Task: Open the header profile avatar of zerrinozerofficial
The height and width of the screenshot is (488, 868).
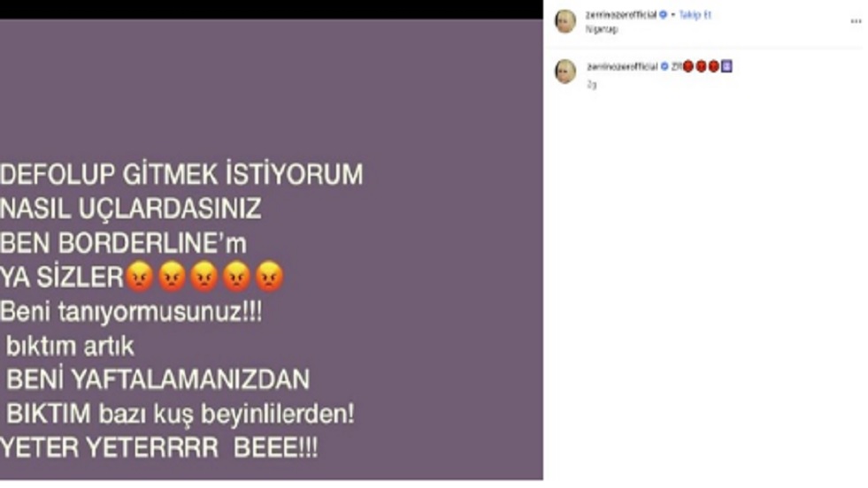Action: (565, 21)
